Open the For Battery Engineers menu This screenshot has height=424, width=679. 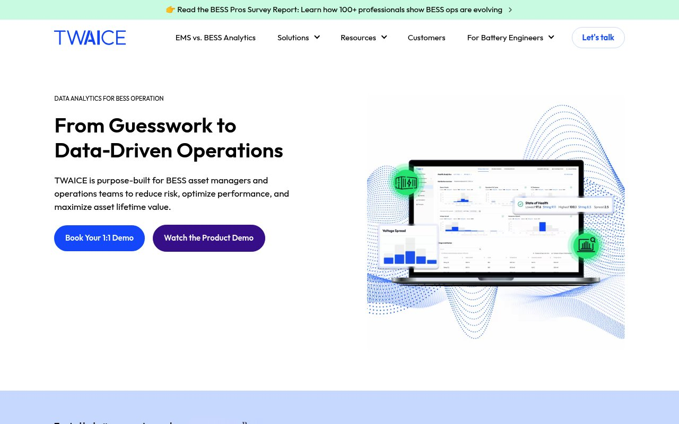pos(505,38)
